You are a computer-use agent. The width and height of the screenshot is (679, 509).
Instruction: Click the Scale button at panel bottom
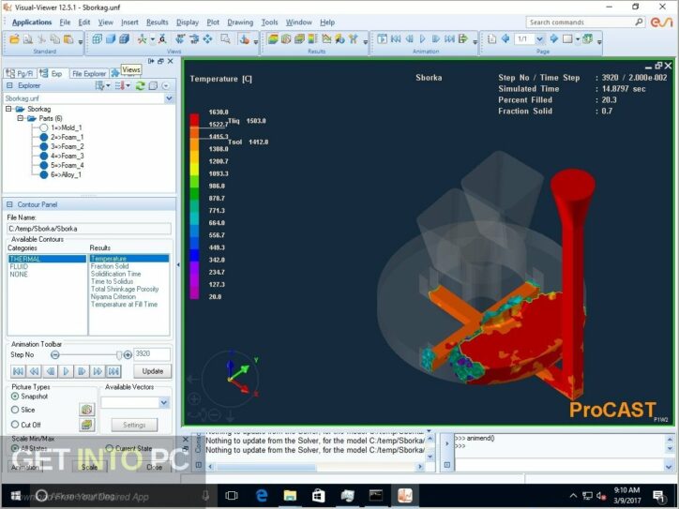[90, 467]
